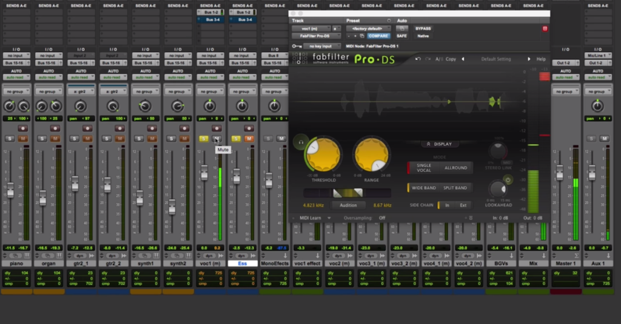Open the voc1 (m) track selector dropdown

click(311, 28)
